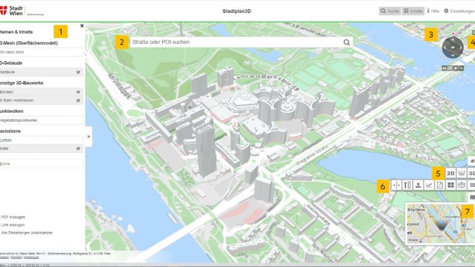
Task: Toggle the Gebäude layer checkbox
Action: [78, 72]
